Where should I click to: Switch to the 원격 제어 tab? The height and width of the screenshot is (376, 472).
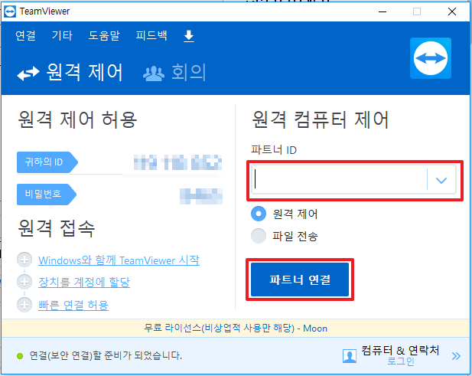point(70,73)
